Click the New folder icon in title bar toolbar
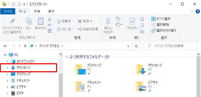This screenshot has height=97, width=201. pyautogui.click(x=19, y=4)
